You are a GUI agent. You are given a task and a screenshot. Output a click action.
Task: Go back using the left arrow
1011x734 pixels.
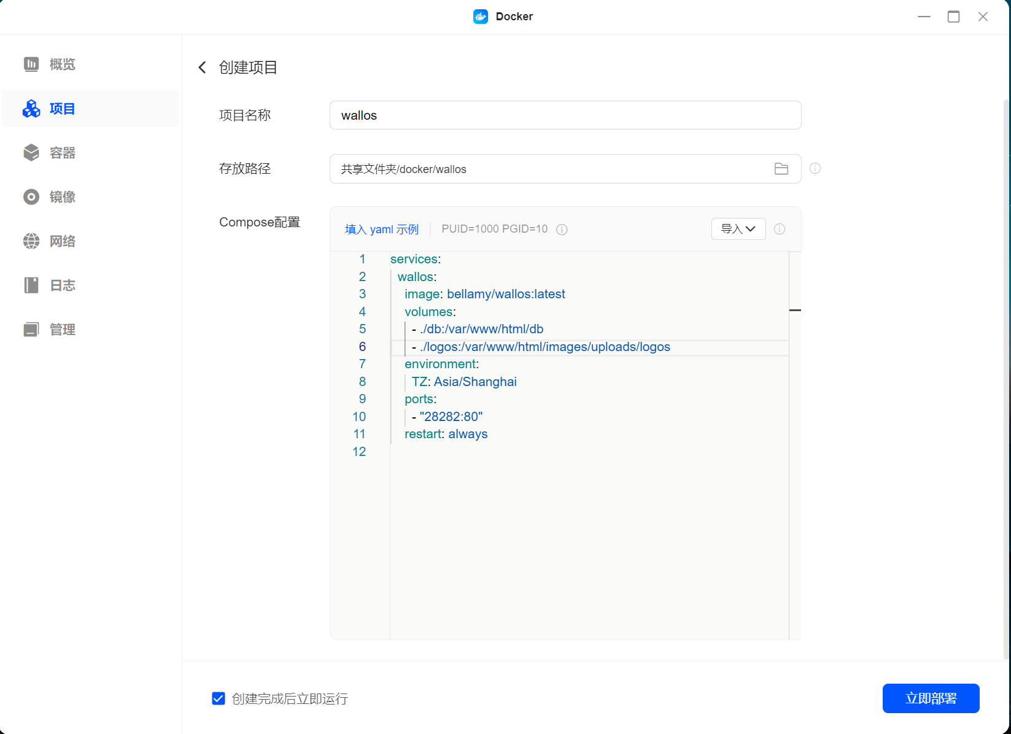(x=202, y=68)
